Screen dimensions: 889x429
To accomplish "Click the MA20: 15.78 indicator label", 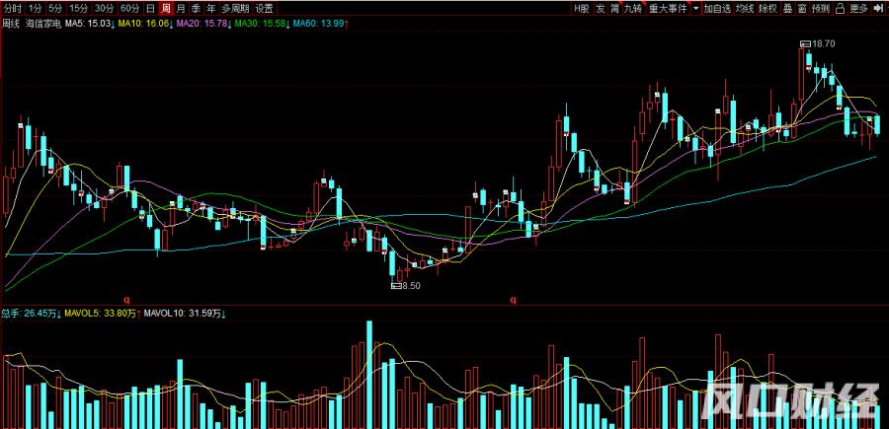I will (202, 24).
